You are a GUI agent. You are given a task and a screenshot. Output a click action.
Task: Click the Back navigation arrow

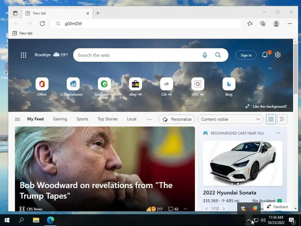pos(16,24)
